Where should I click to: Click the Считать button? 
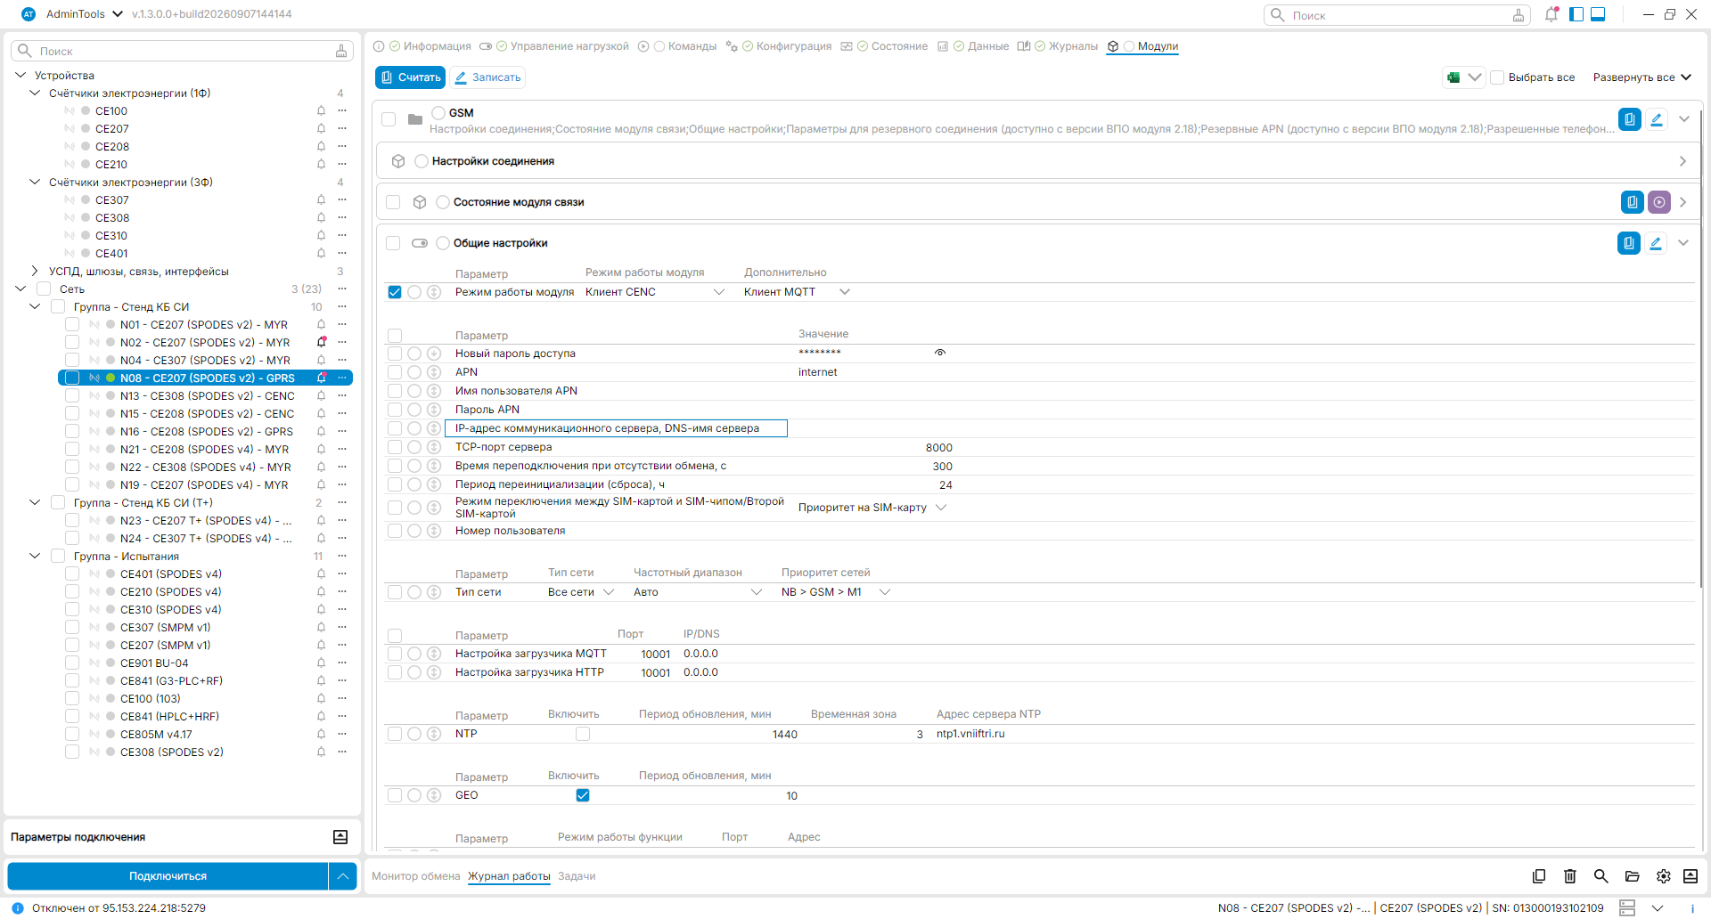click(x=411, y=77)
